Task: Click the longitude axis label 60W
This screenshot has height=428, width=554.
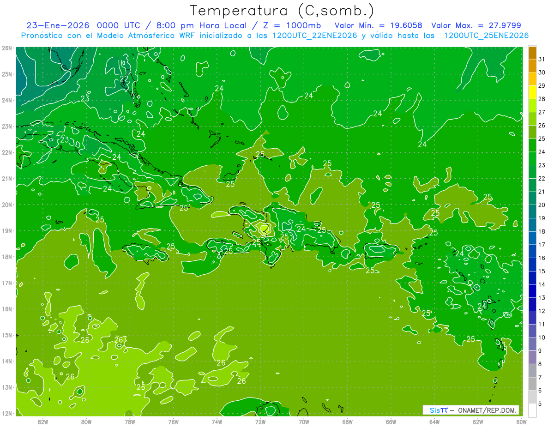Action: [x=521, y=422]
